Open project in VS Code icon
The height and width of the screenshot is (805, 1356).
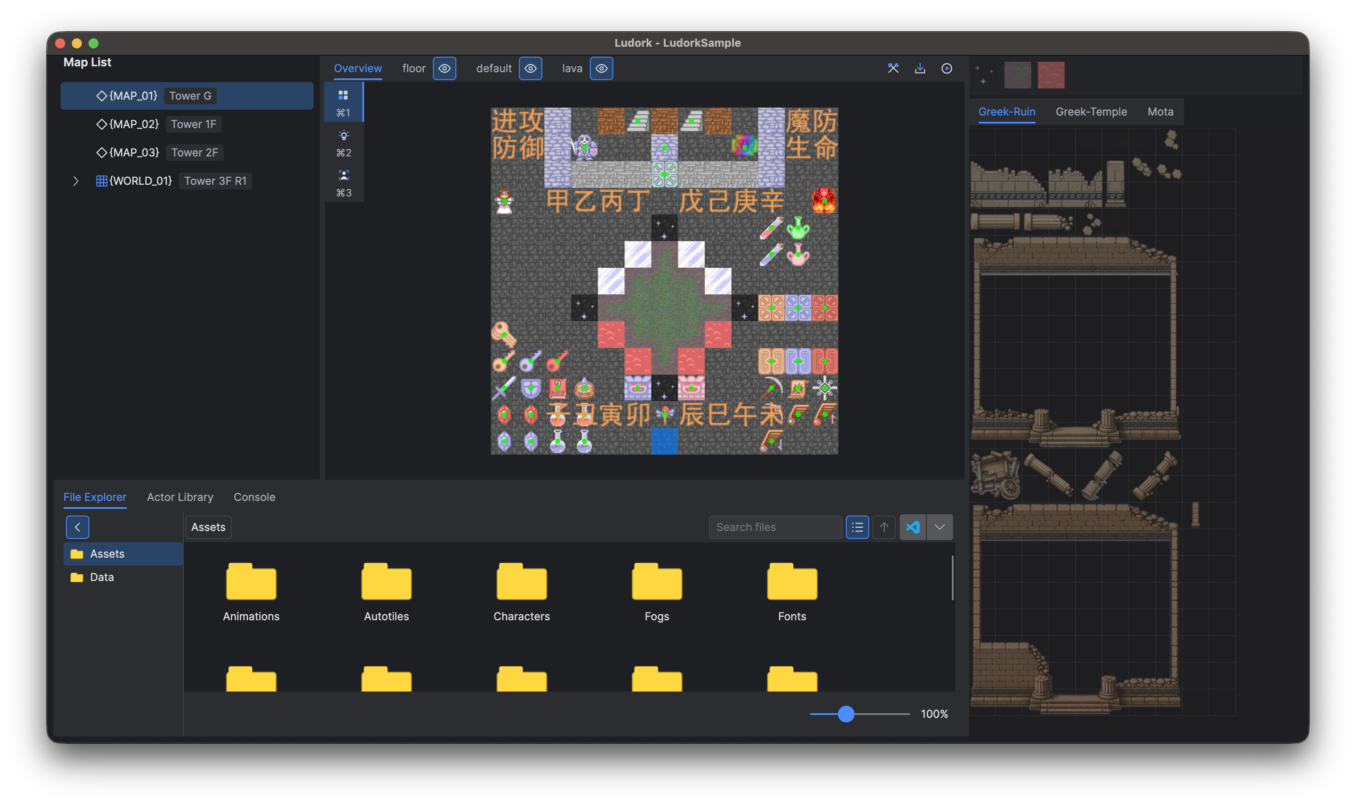click(913, 527)
